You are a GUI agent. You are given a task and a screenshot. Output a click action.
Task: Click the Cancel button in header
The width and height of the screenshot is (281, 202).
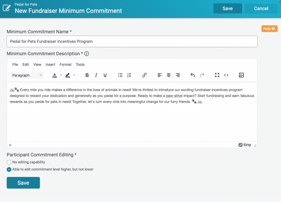(x=261, y=9)
